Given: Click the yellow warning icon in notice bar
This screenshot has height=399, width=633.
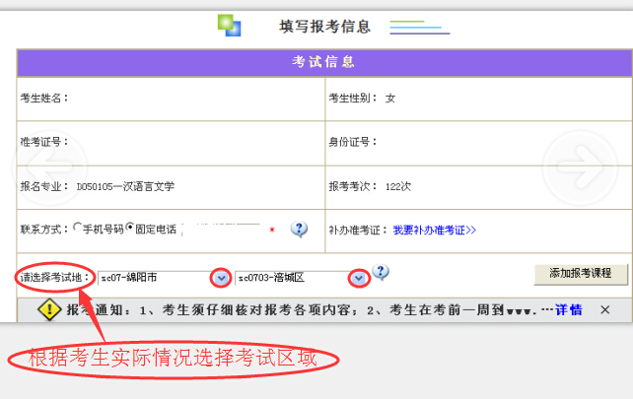Looking at the screenshot, I should tap(49, 309).
